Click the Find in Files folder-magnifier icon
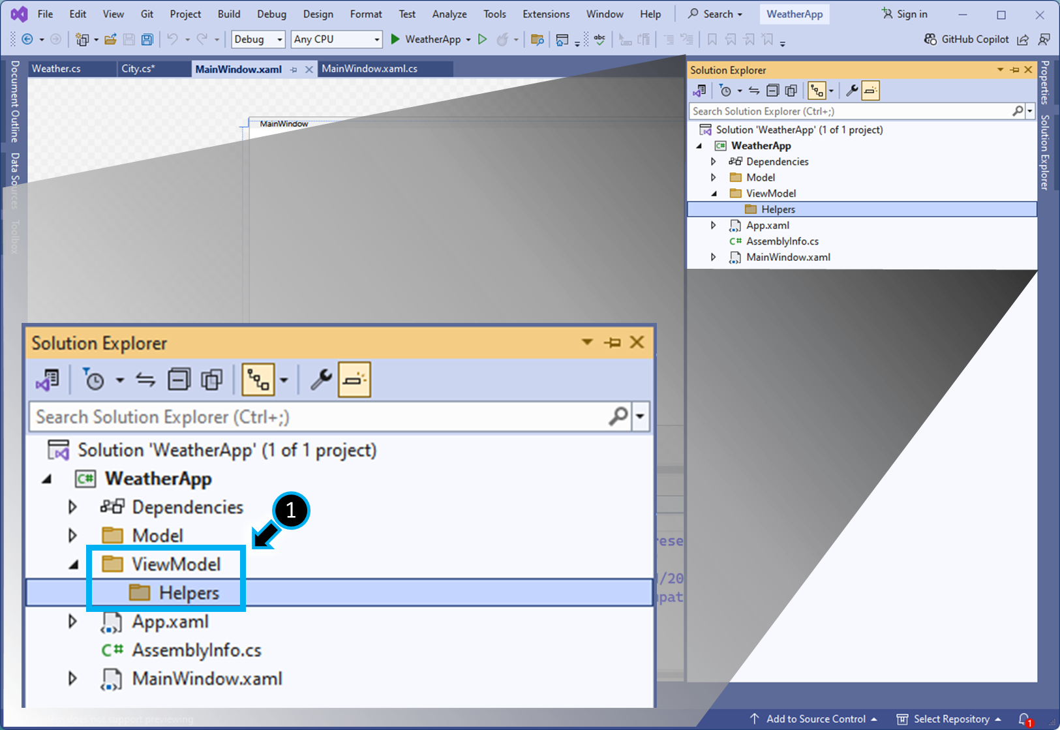The width and height of the screenshot is (1060, 730). pos(538,39)
